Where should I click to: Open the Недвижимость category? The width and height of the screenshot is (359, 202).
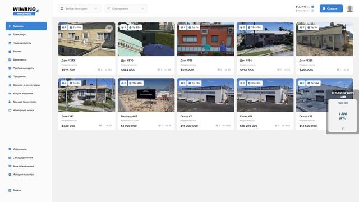pos(22,43)
